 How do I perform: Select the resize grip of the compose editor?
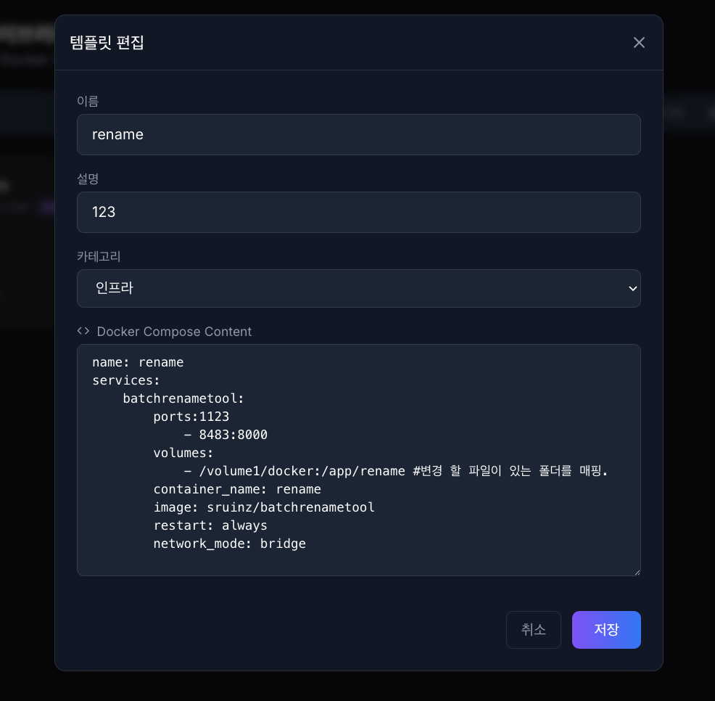tap(637, 571)
